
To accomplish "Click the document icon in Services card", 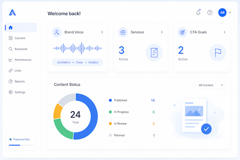I will pos(154,53).
